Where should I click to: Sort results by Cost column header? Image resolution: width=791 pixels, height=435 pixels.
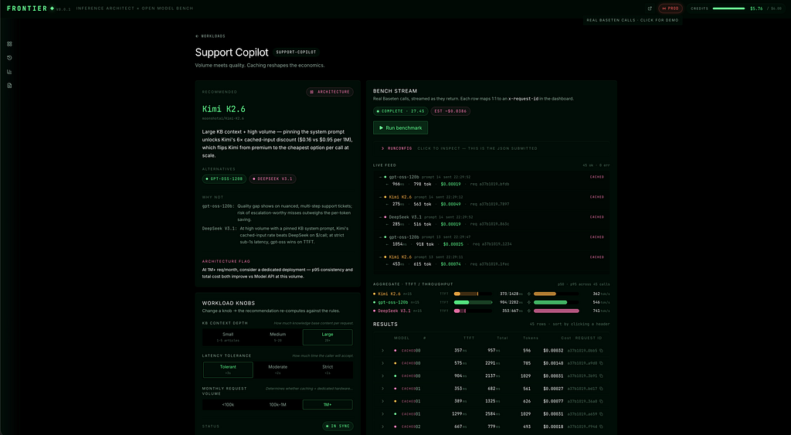pos(566,338)
